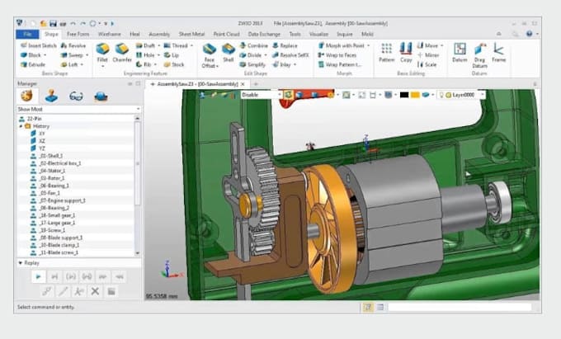Click the Drag Datum tool

click(480, 55)
